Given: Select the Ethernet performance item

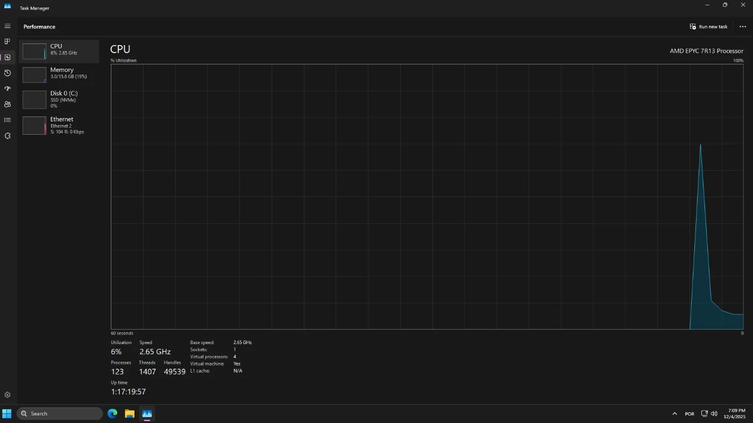Looking at the screenshot, I should (x=59, y=126).
